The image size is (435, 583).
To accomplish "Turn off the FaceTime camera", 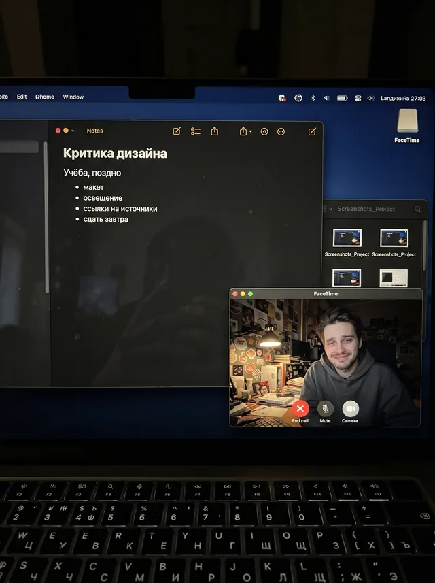I will (350, 409).
